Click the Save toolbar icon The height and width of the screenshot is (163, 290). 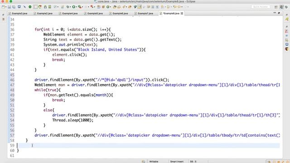(9, 7)
